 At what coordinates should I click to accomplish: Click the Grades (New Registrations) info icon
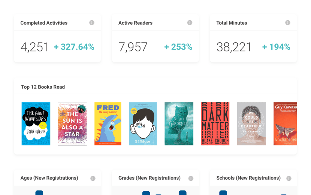click(x=191, y=178)
